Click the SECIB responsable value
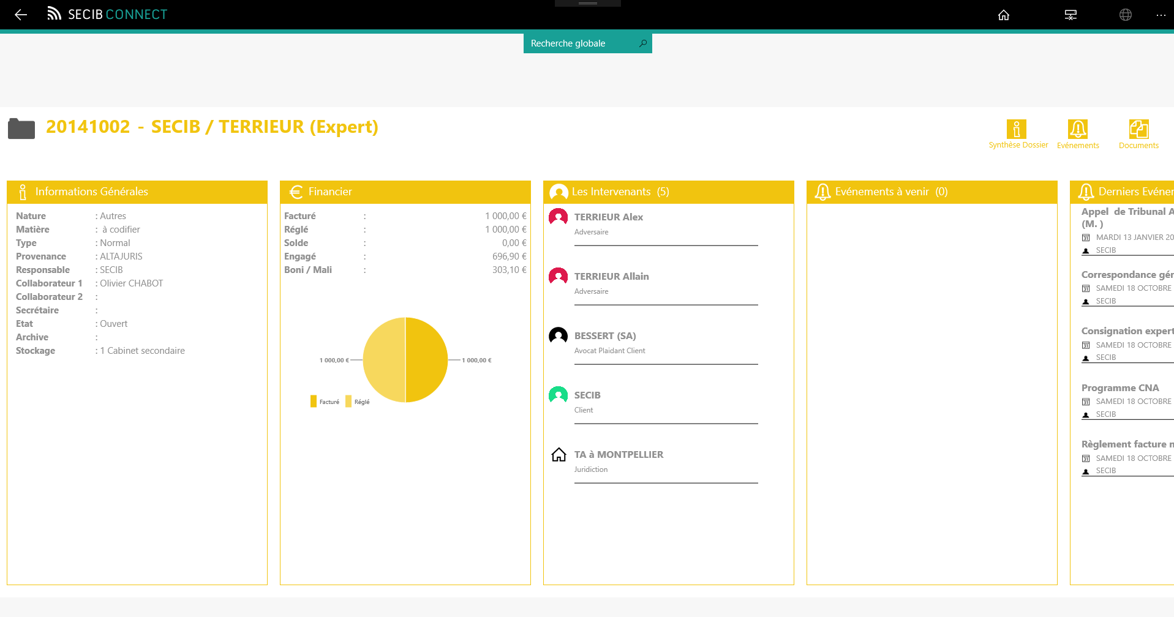The width and height of the screenshot is (1174, 617). tap(111, 270)
